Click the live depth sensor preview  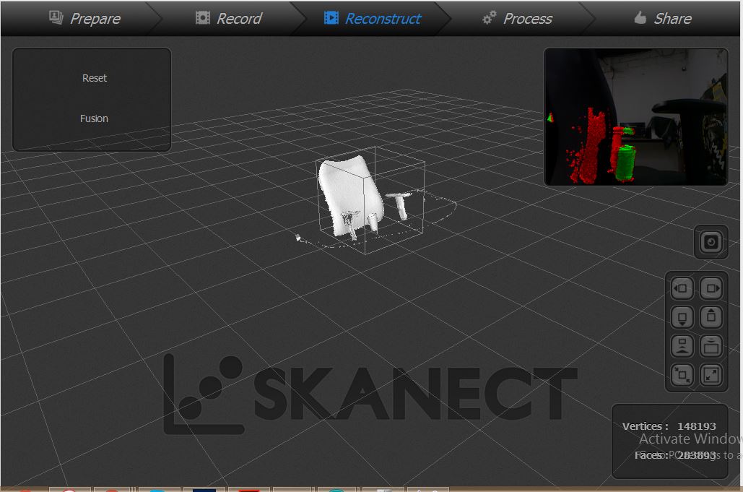point(636,116)
